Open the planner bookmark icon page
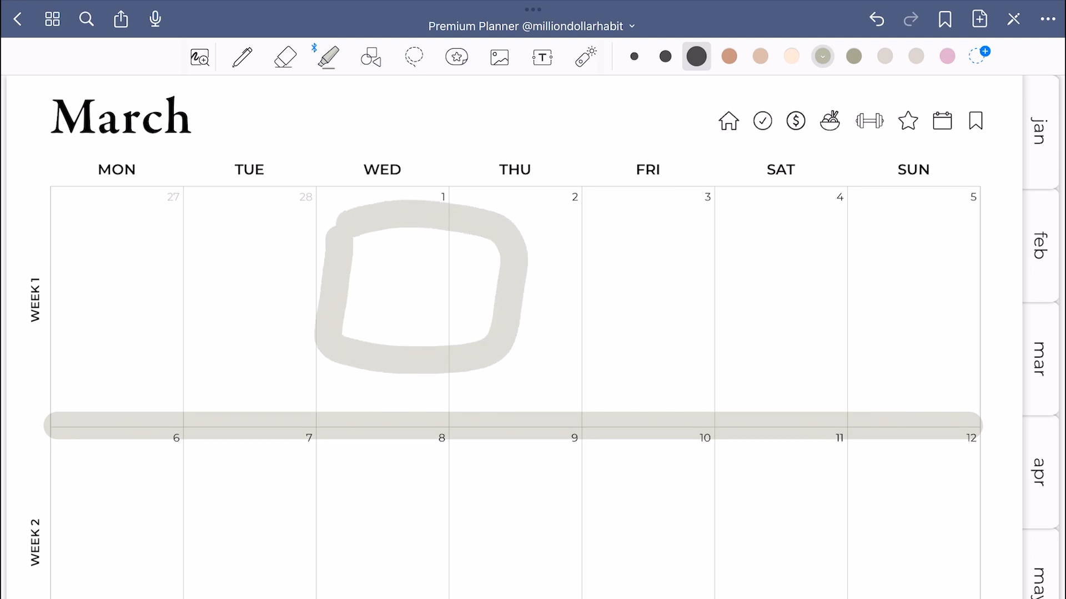This screenshot has width=1066, height=599. [x=976, y=120]
